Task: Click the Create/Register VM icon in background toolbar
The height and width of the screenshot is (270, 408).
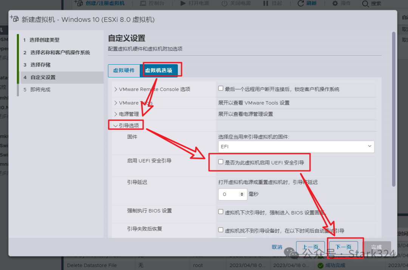Action: (x=79, y=3)
